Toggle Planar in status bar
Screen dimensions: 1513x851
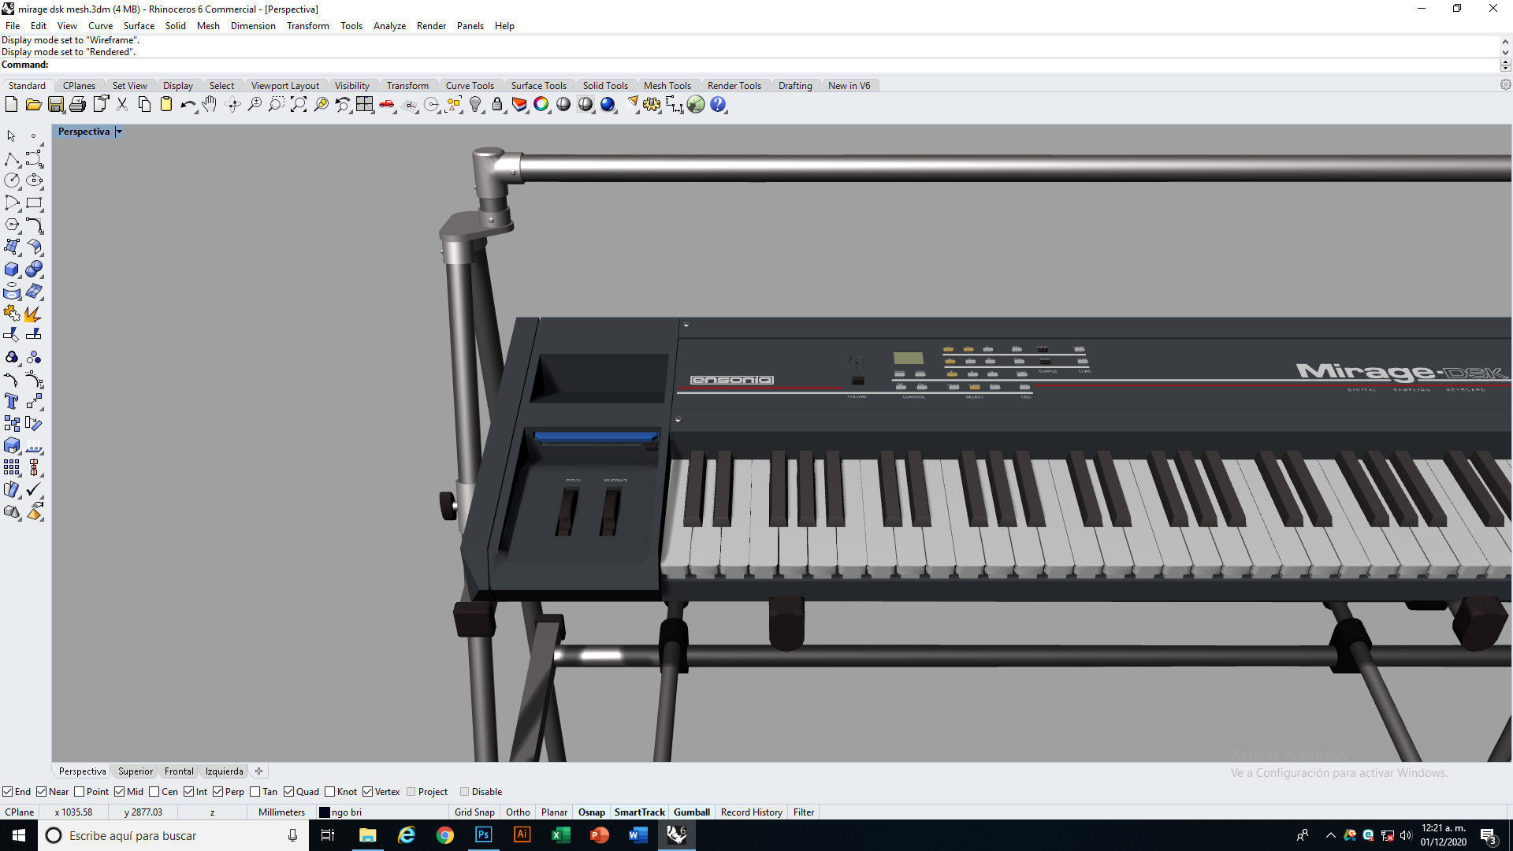554,812
